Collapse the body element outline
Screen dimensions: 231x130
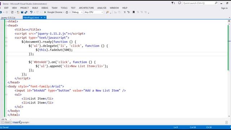coord(6,86)
